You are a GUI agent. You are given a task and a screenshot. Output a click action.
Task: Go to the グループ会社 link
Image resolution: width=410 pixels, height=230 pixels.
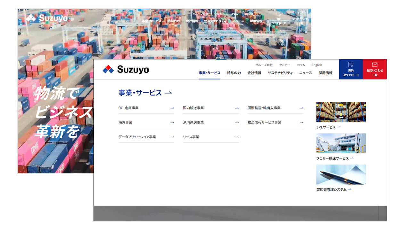[x=264, y=65]
